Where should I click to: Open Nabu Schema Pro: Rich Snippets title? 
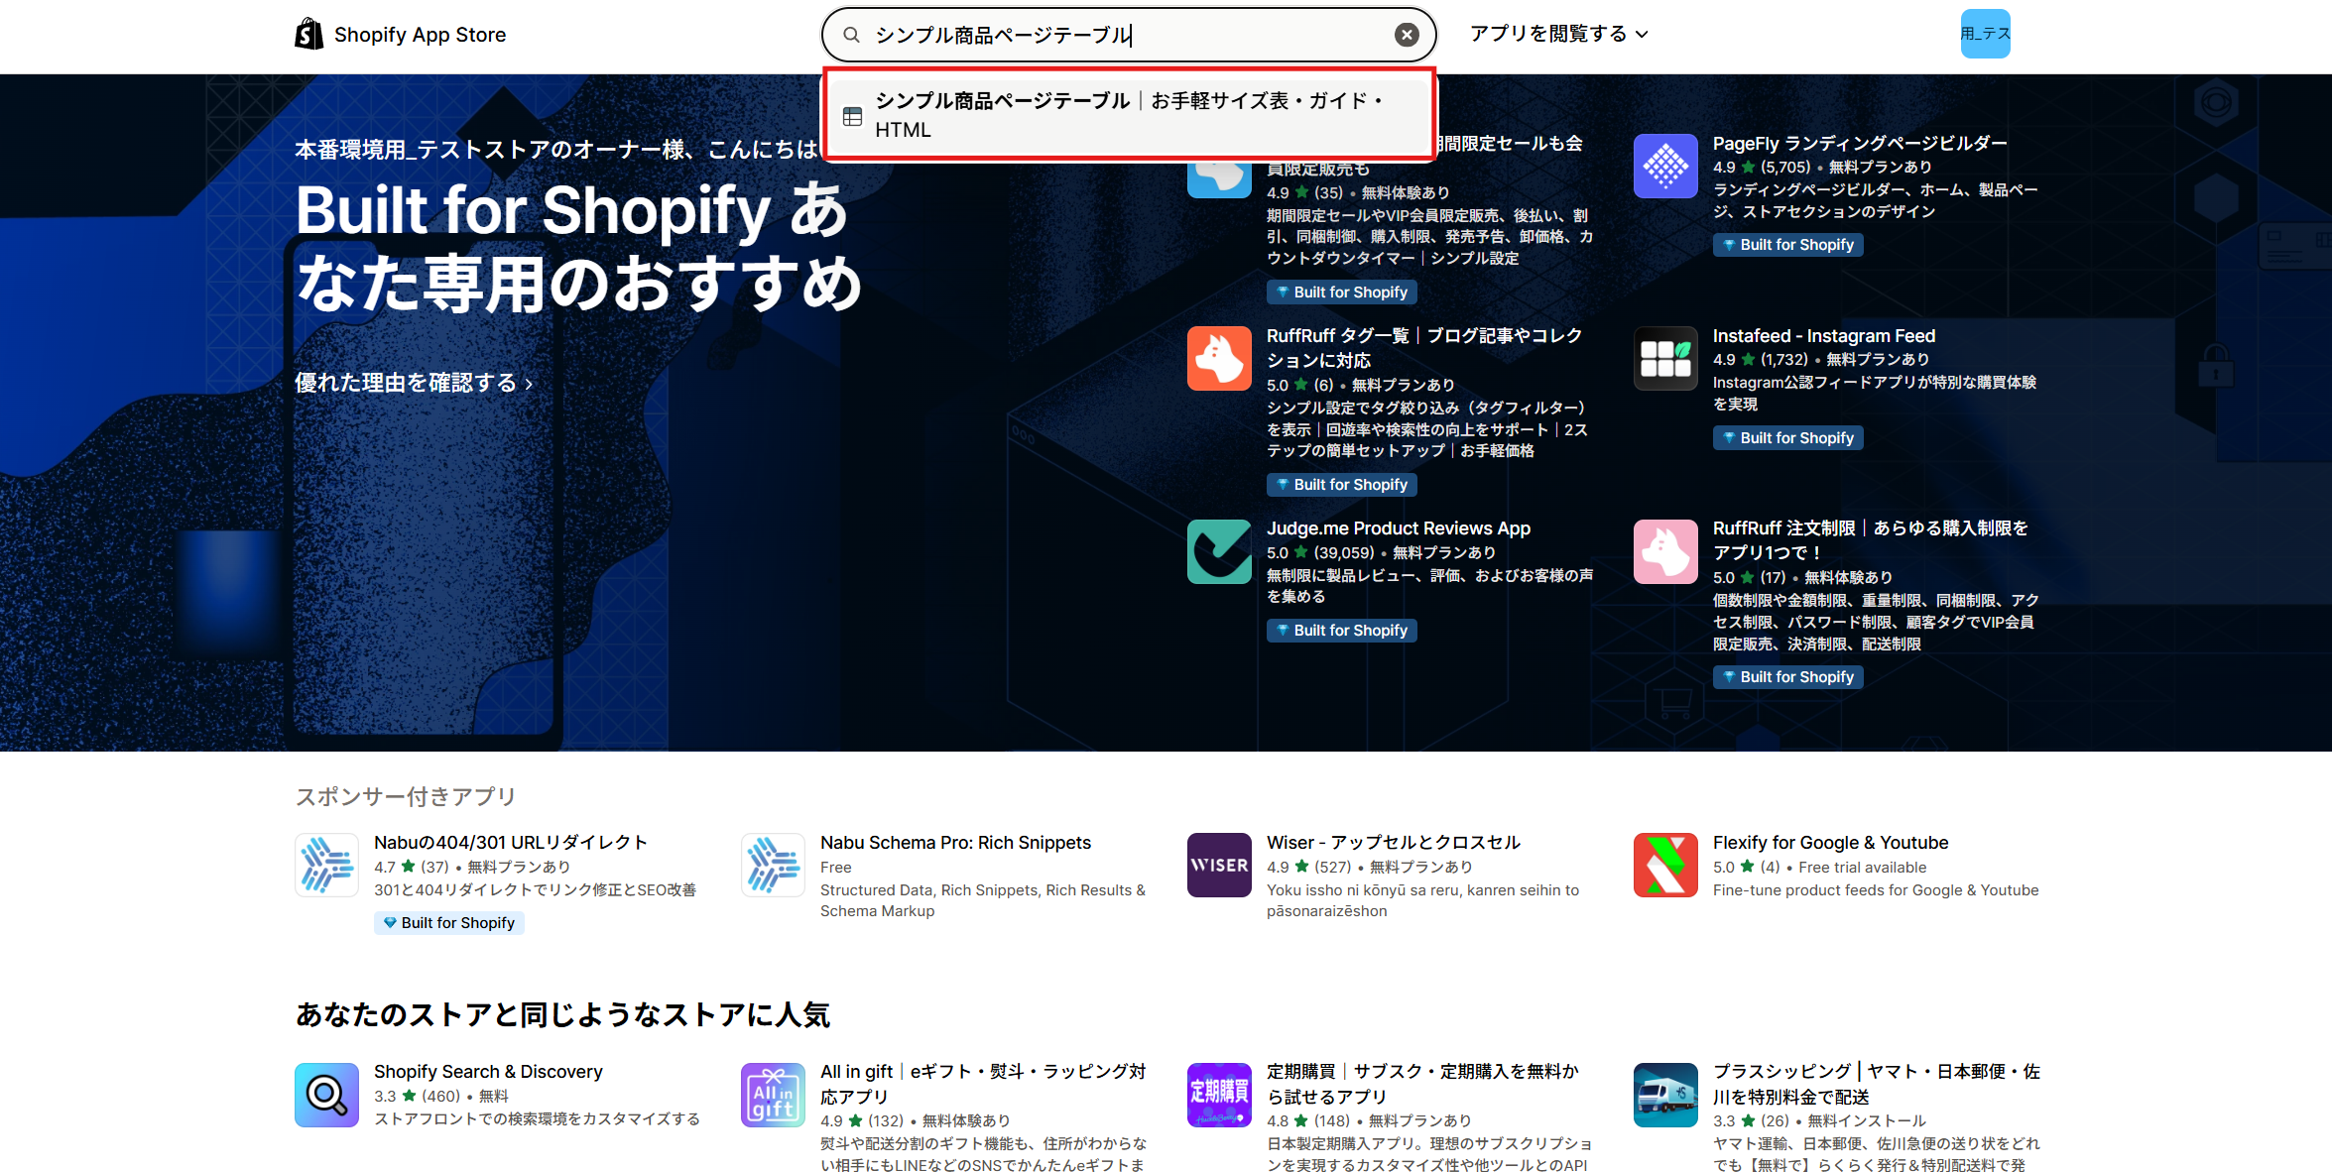tap(955, 843)
